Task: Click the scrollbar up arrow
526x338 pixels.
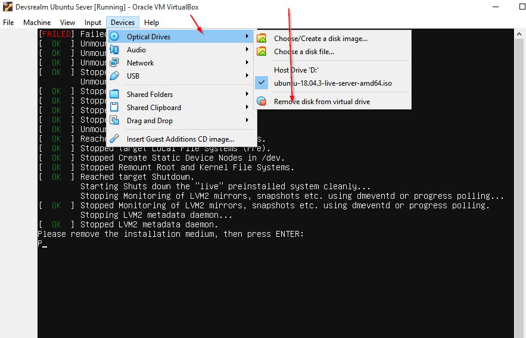Action: [519, 34]
